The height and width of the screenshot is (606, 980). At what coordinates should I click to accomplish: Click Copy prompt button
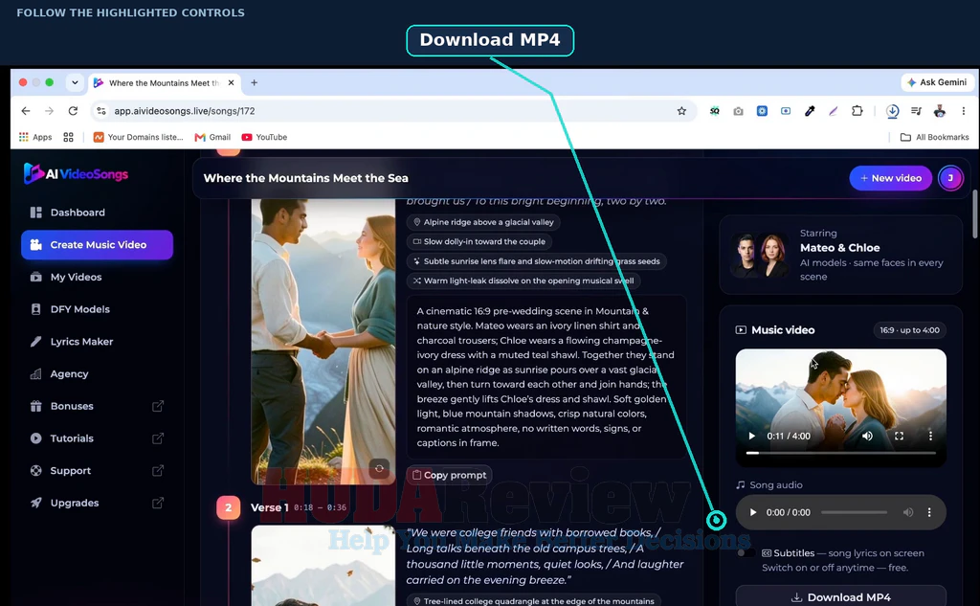tap(449, 475)
